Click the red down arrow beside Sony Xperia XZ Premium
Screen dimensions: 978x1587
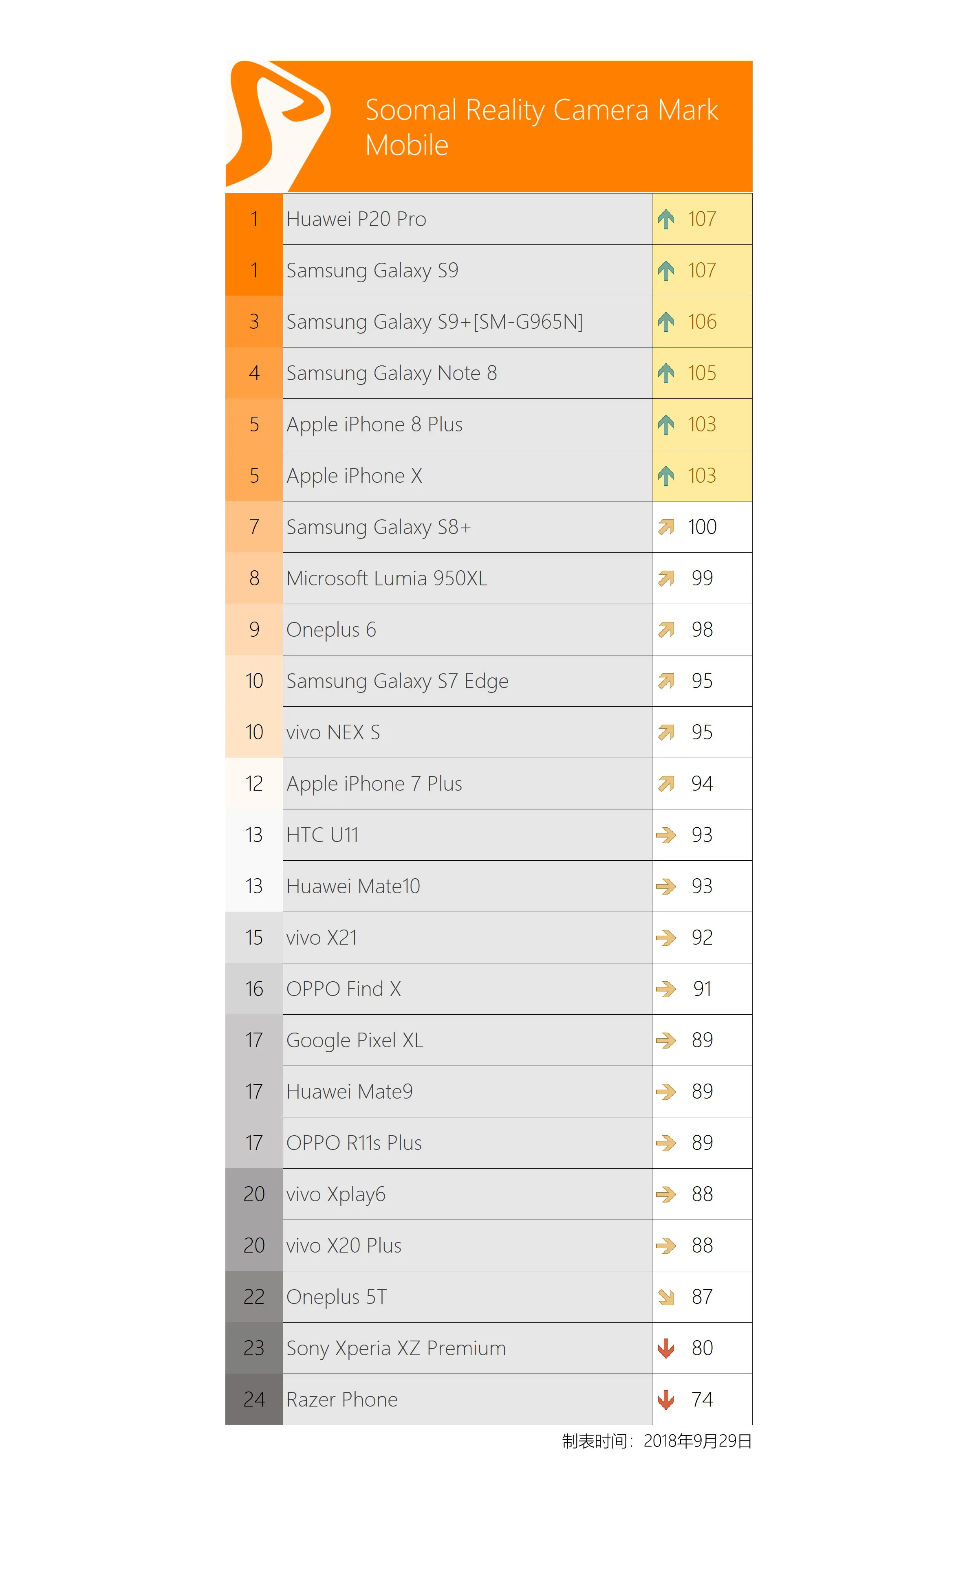(x=665, y=1348)
